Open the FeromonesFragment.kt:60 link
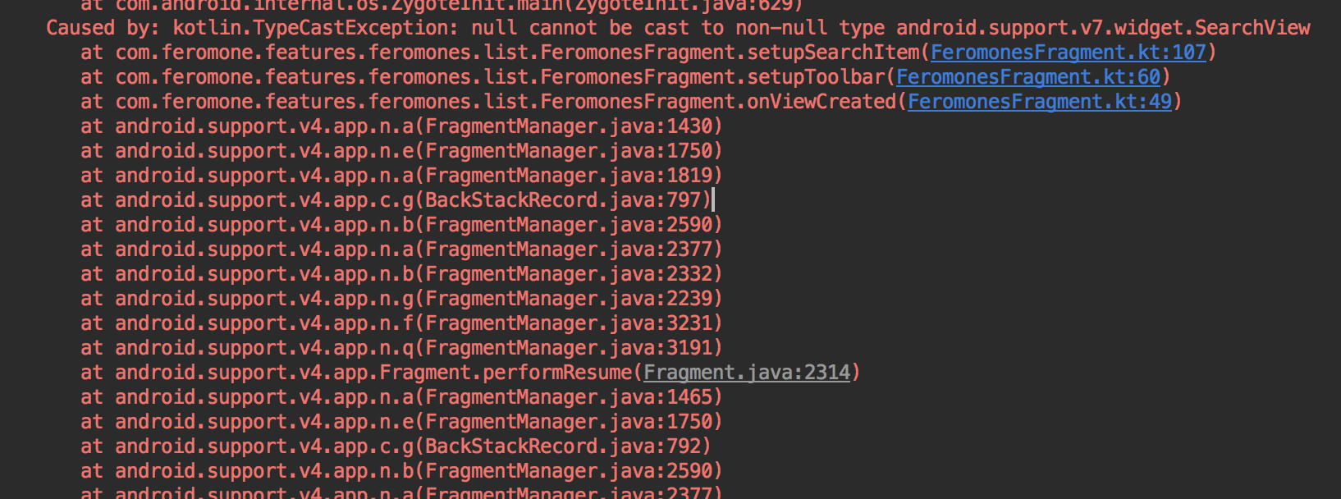This screenshot has width=1341, height=499. click(x=1027, y=77)
